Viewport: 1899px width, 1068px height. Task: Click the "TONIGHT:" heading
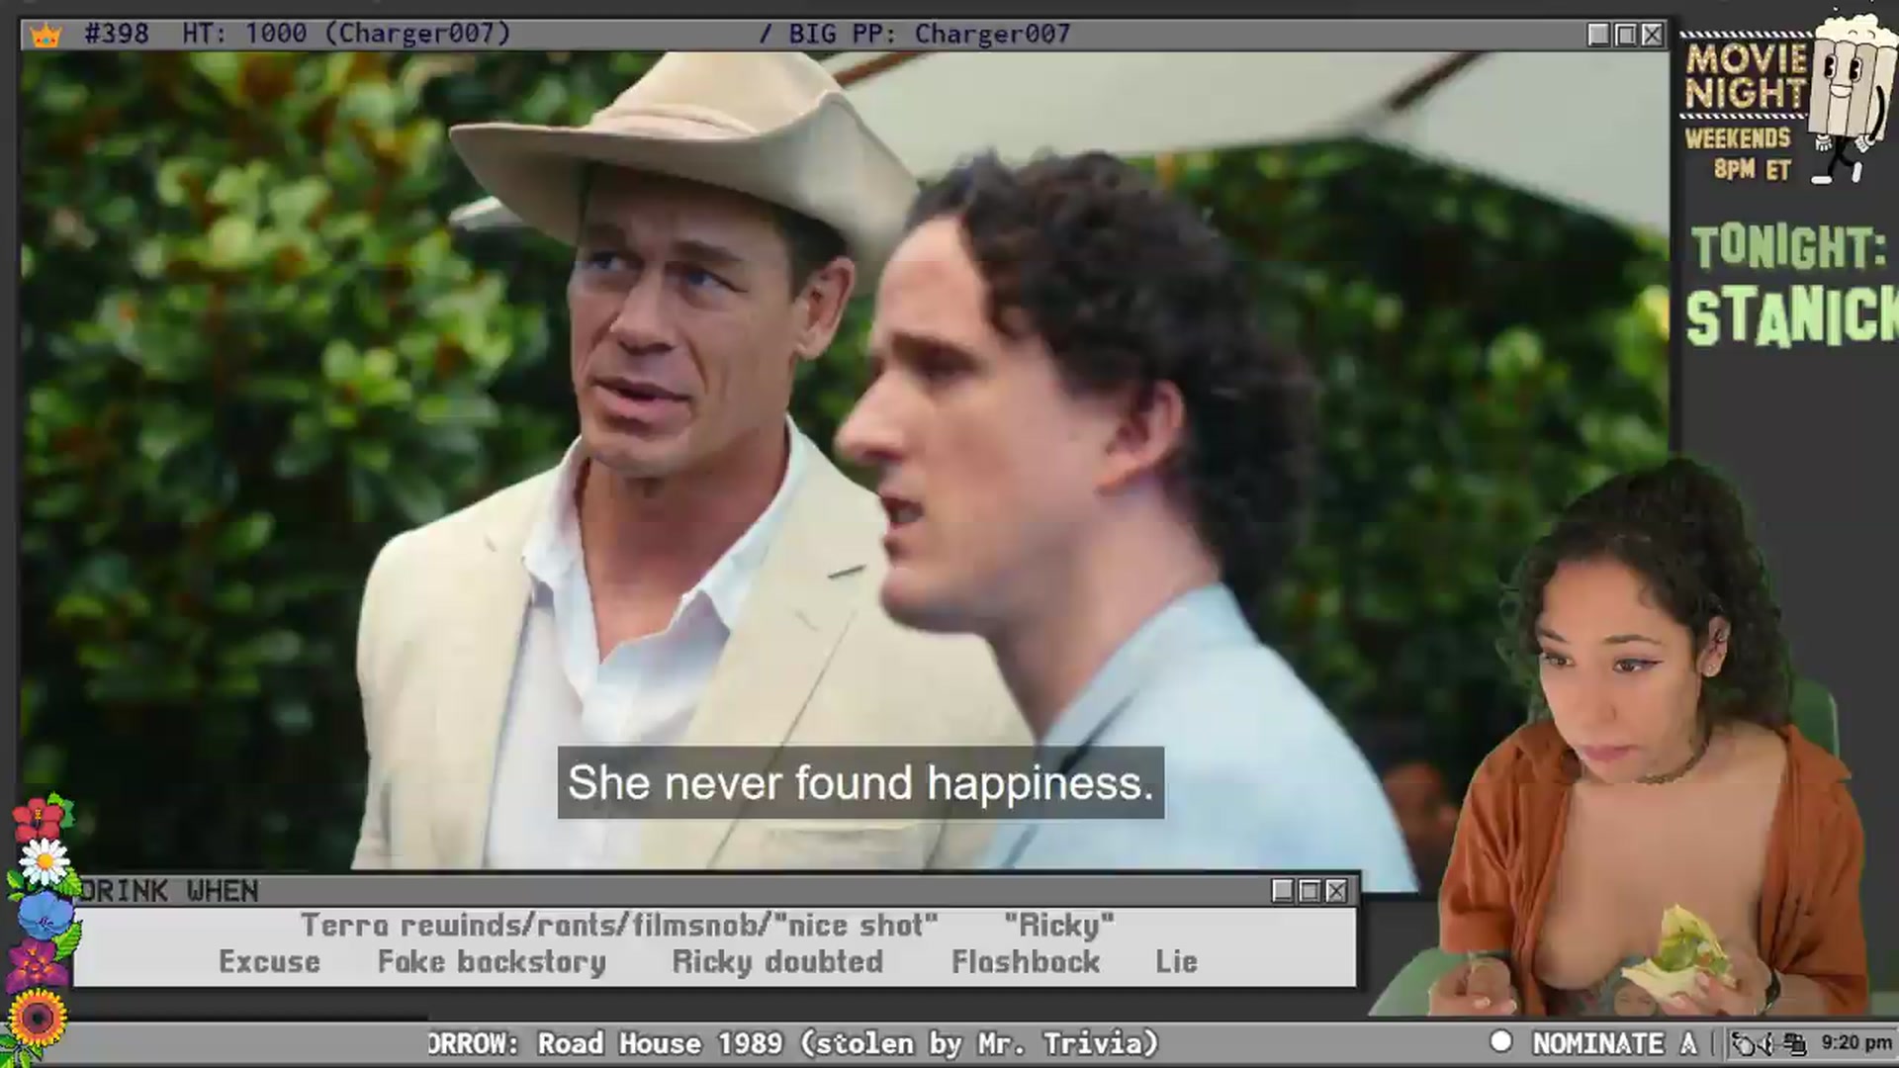[1788, 247]
